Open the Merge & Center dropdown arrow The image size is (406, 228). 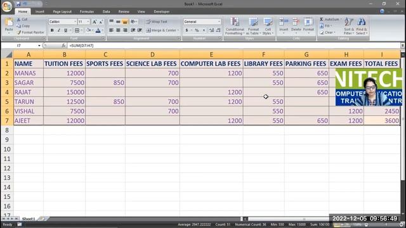pos(178,30)
